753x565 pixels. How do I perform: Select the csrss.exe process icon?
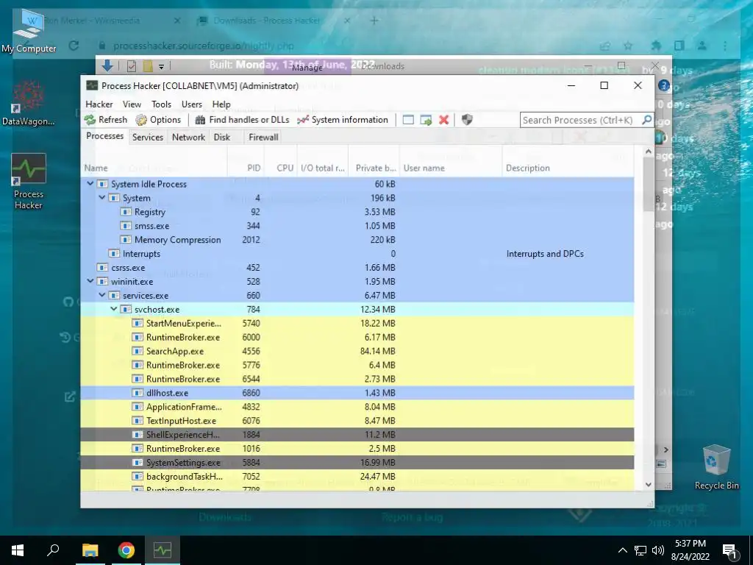(102, 268)
